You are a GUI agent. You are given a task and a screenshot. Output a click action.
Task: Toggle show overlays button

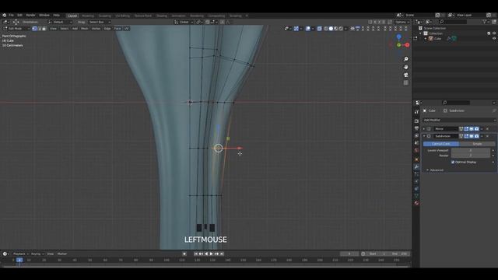click(x=308, y=29)
